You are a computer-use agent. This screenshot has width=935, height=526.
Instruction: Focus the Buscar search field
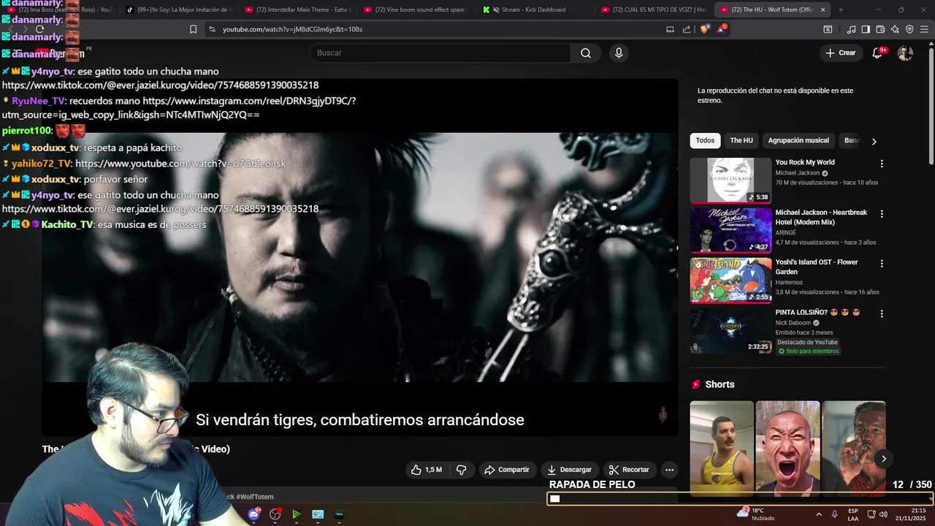coord(440,53)
